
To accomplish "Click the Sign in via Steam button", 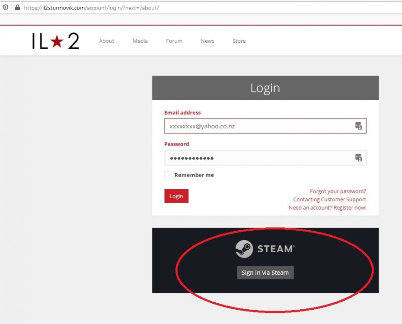I will click(x=265, y=273).
